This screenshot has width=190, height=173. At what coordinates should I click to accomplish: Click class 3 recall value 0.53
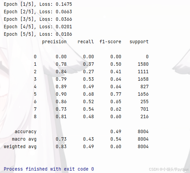[89, 79]
